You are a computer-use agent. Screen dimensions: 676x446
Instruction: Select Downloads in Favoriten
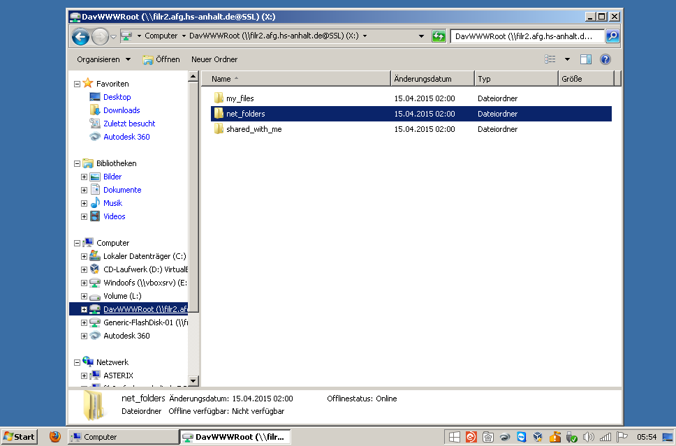pyautogui.click(x=122, y=110)
